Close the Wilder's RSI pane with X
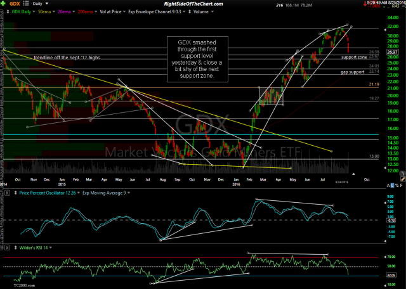Screen dimensions: 406x289 (x=7, y=248)
